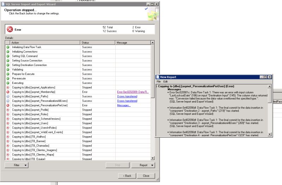Open 0 rows transferred link for aspnet_PersonalizationAllUsers
Screen dimensions: 282x185
click(127, 101)
